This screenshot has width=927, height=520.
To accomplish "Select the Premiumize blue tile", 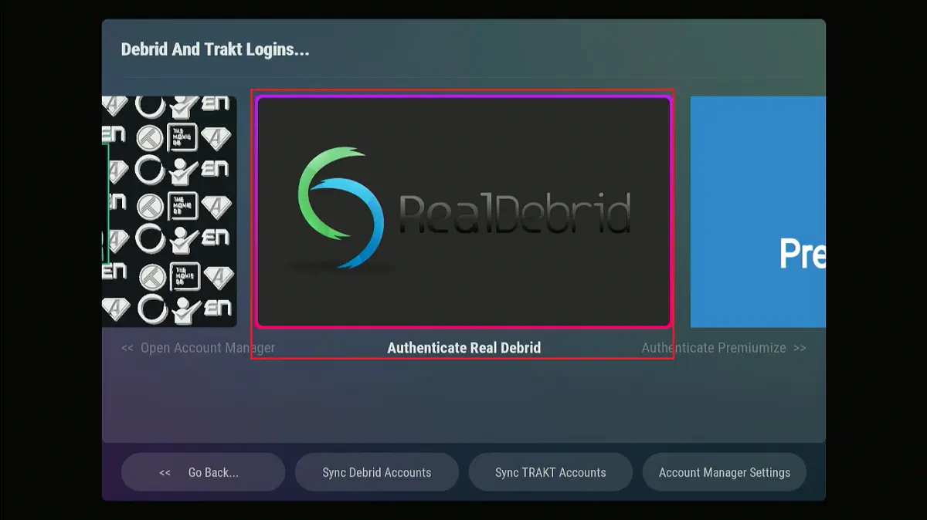I will (758, 211).
